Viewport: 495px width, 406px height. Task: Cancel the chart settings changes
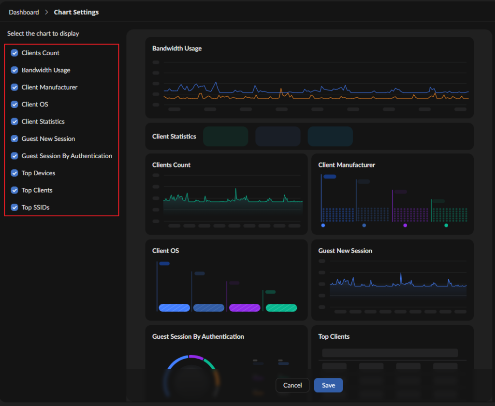tap(292, 385)
